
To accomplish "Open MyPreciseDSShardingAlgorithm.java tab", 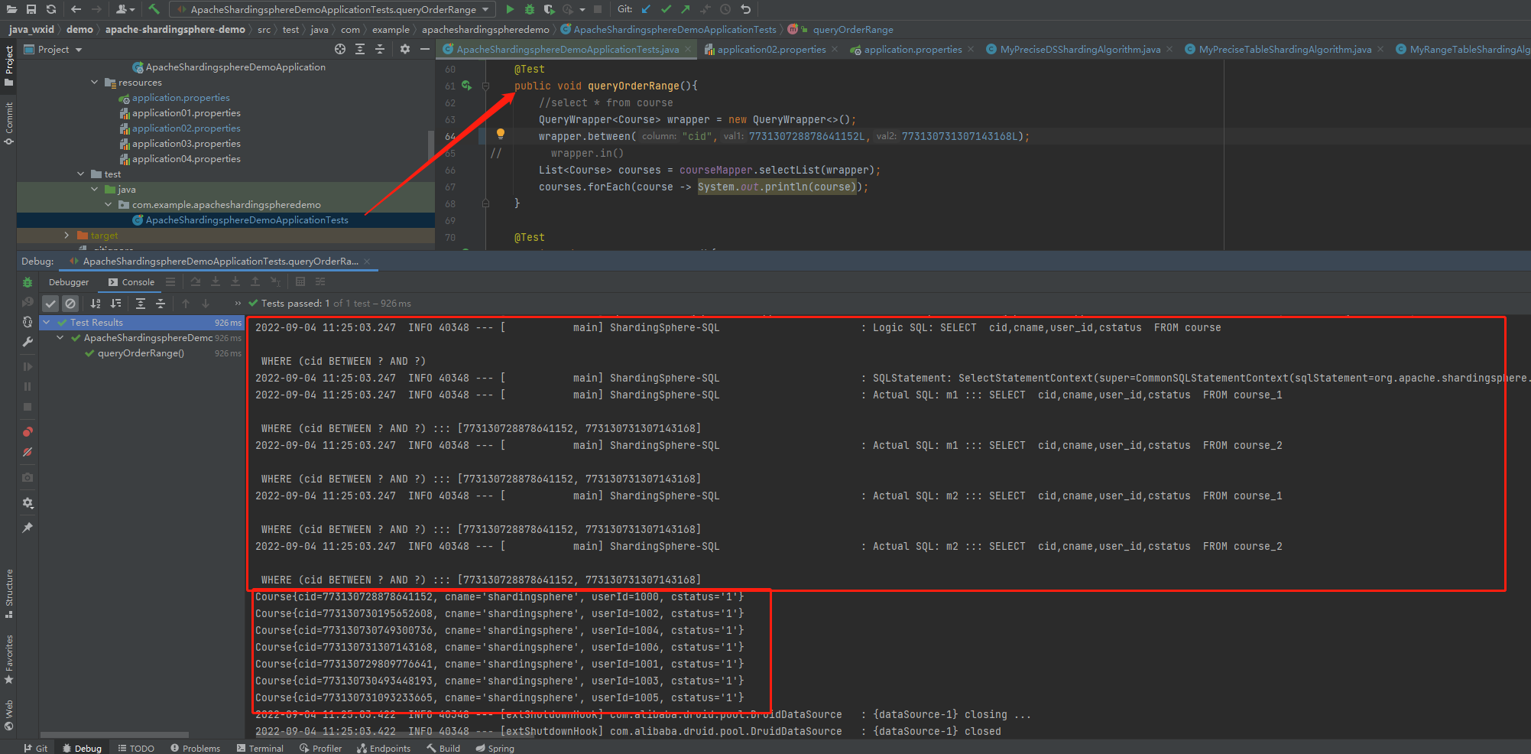I will pyautogui.click(x=1080, y=49).
